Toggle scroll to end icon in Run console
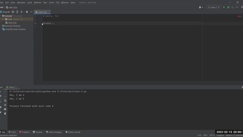The height and width of the screenshot is (137, 243). point(5,105)
